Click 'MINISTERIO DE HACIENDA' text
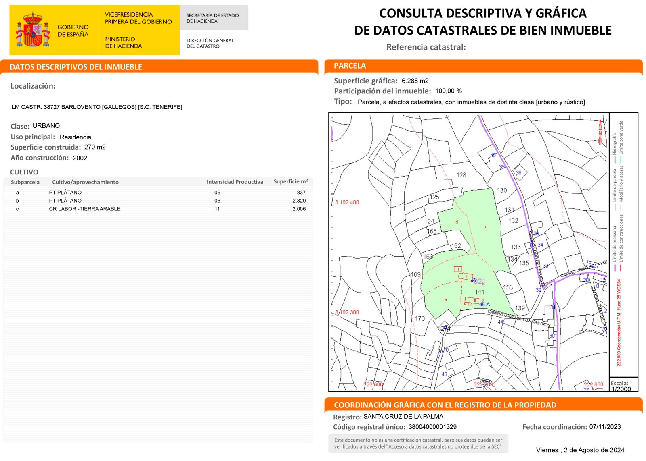 (x=124, y=42)
